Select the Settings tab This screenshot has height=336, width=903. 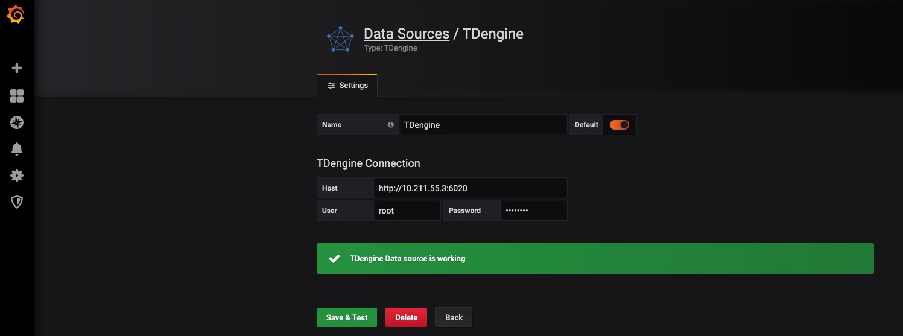(x=347, y=86)
